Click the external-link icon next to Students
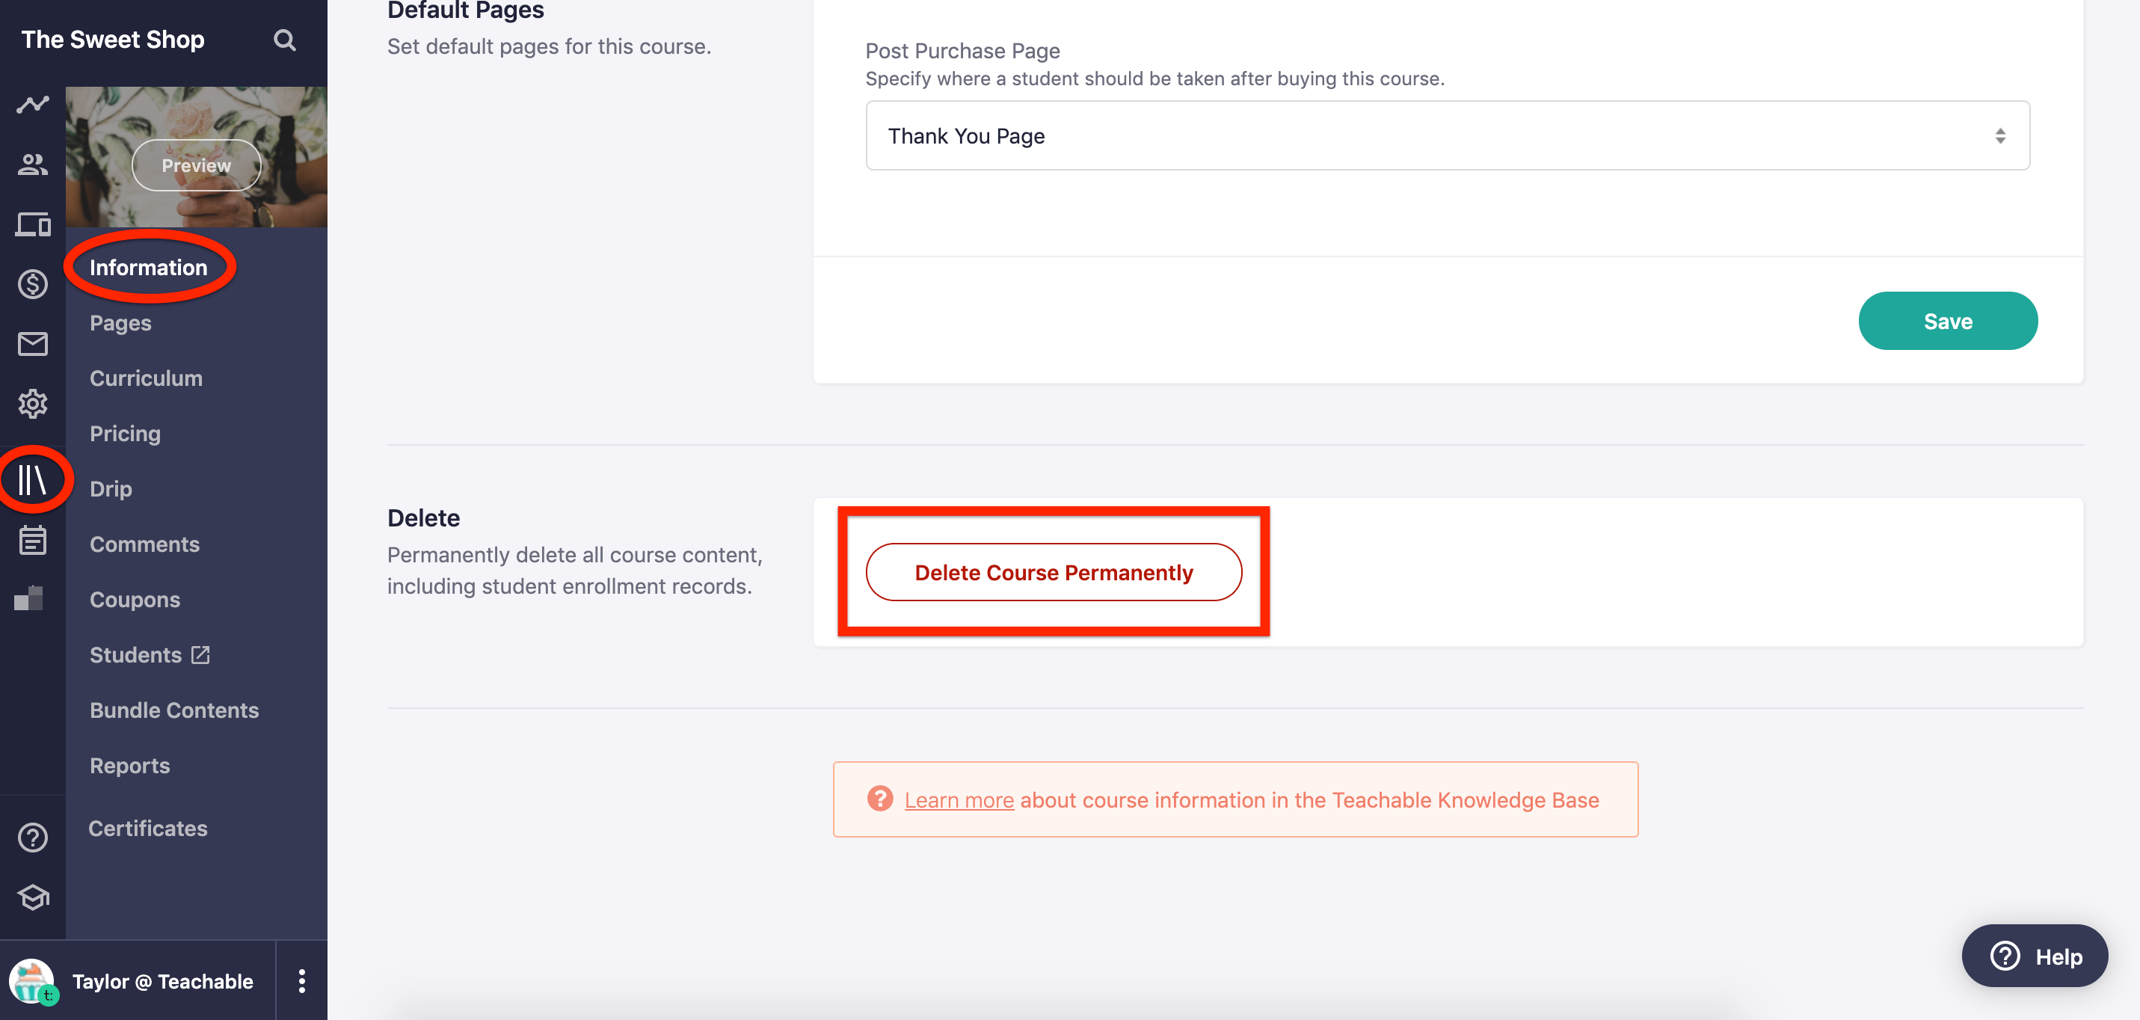Screen dimensions: 2140x1020 pyautogui.click(x=200, y=654)
